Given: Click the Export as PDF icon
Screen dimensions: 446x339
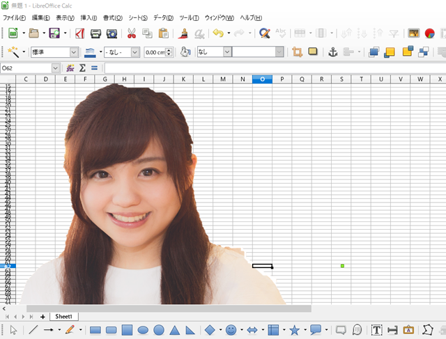Looking at the screenshot, I should click(80, 33).
